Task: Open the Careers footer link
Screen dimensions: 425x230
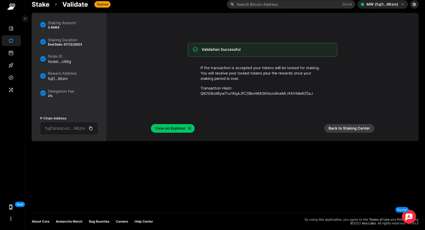Action: pyautogui.click(x=122, y=222)
